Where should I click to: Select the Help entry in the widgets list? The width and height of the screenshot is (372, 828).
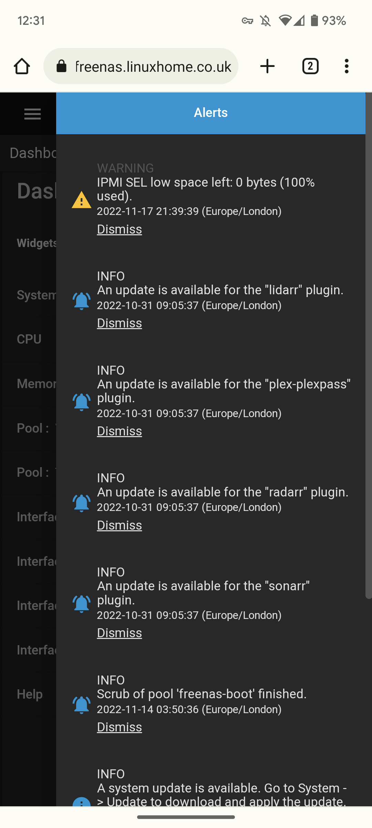tap(30, 694)
